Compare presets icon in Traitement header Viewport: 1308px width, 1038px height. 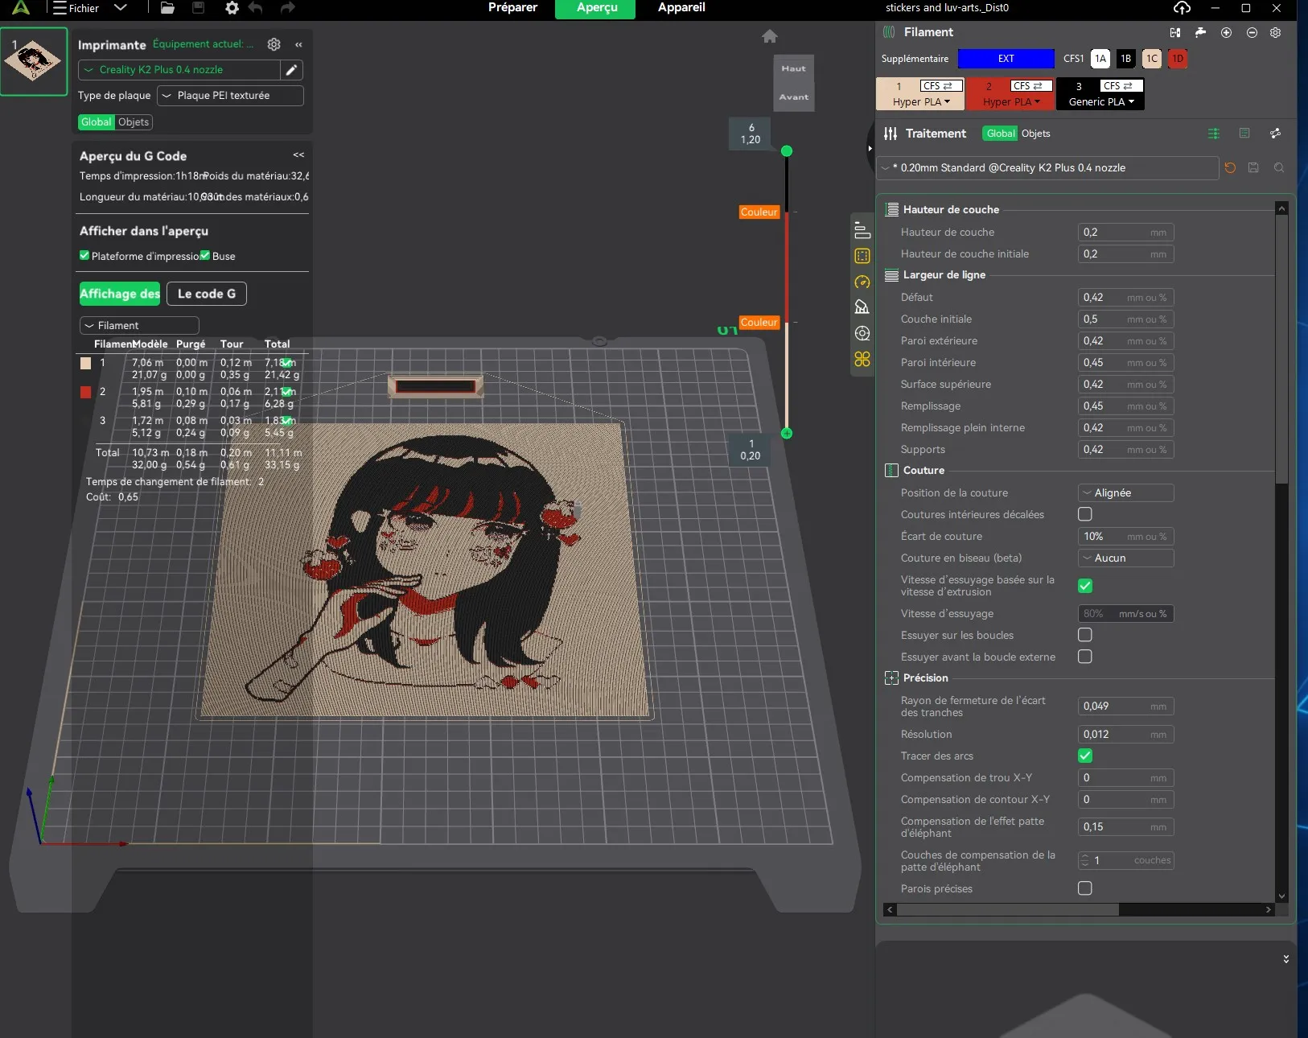pyautogui.click(x=1275, y=134)
